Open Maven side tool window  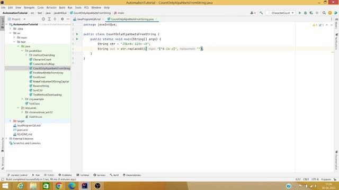pos(336,24)
